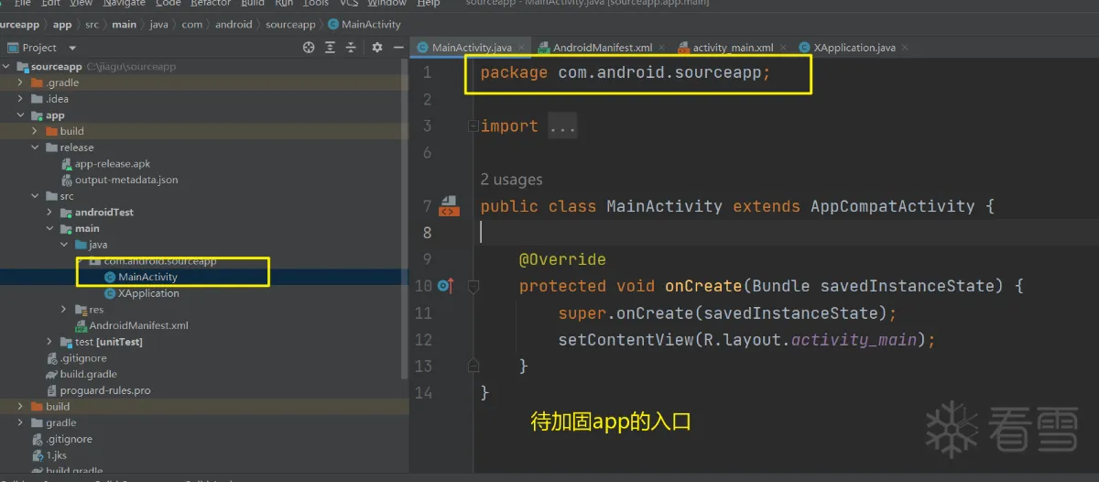Click the XApplication.java tab class icon
The height and width of the screenshot is (482, 1099).
pos(805,48)
